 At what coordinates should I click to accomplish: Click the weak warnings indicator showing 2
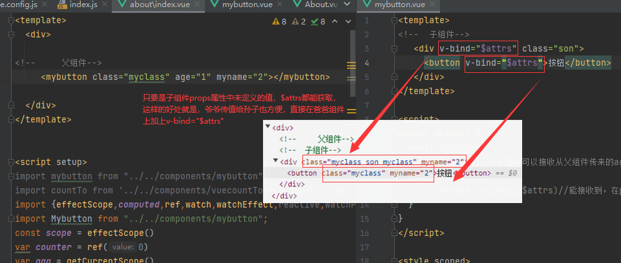point(299,22)
